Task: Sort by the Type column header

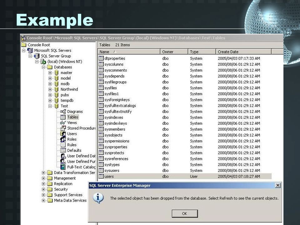Action: (x=202, y=52)
